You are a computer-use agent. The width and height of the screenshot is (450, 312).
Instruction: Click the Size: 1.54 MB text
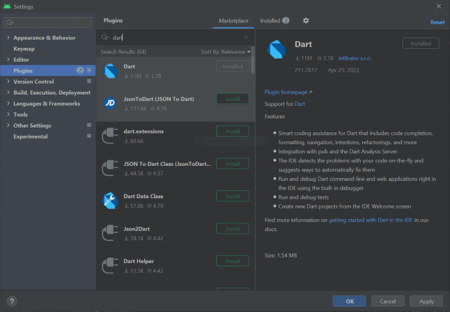click(x=281, y=255)
